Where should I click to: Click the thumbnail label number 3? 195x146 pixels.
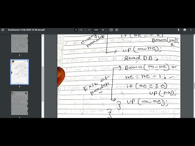[19, 55]
